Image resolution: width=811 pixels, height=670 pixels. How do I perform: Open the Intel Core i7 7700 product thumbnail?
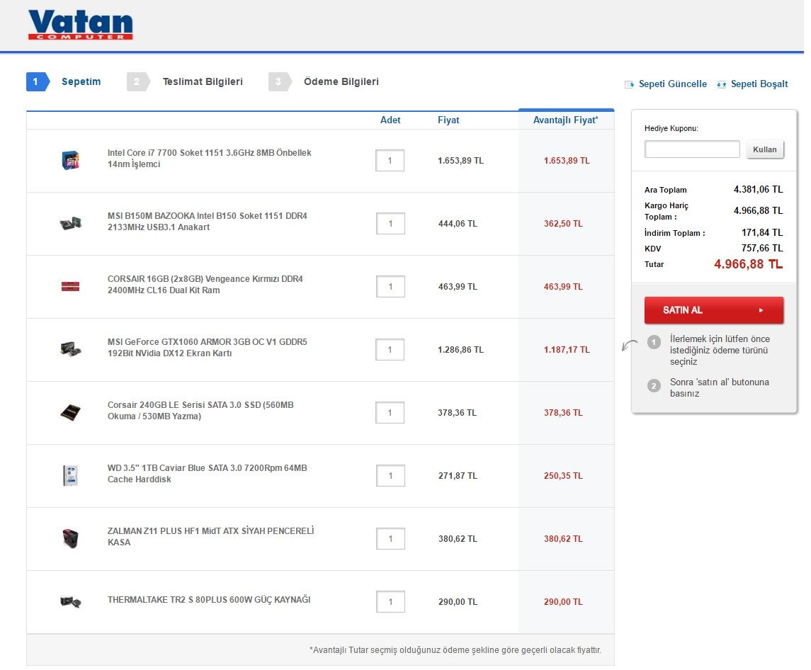click(70, 160)
